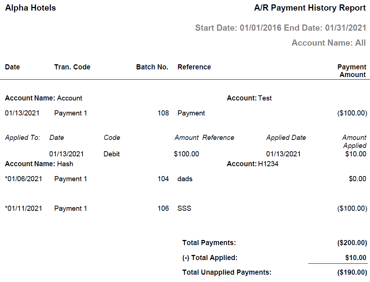Viewport: 370px width, 282px height.
Task: Click the Batch No. column header
Action: click(152, 67)
